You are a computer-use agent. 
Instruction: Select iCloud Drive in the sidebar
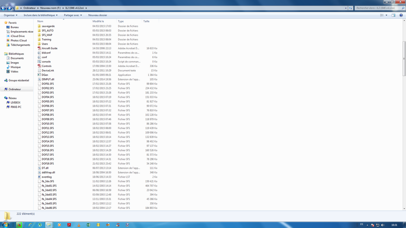(17, 36)
